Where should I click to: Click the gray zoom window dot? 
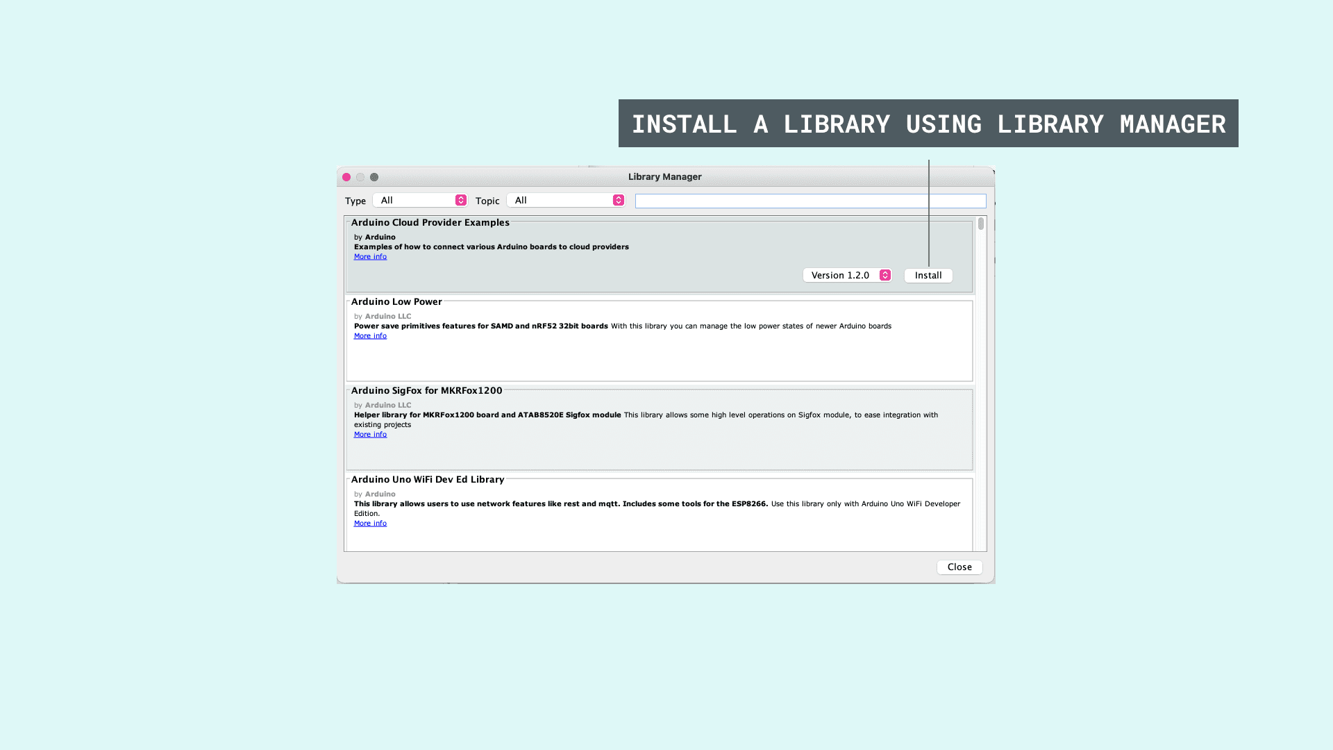[x=374, y=177]
